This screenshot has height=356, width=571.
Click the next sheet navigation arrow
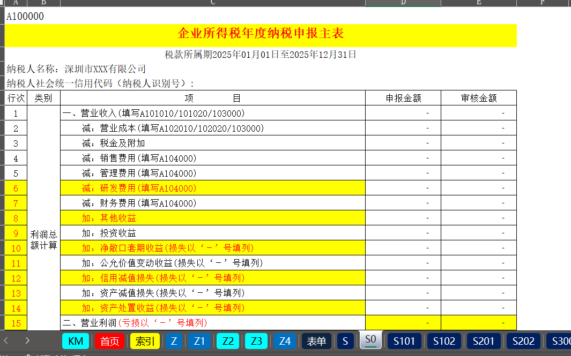(x=27, y=340)
